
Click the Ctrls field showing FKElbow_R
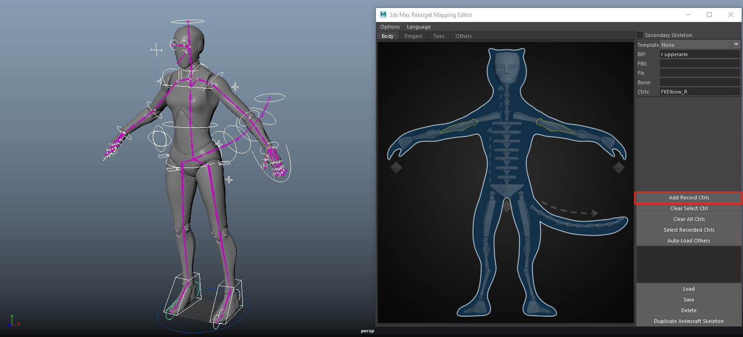point(700,92)
